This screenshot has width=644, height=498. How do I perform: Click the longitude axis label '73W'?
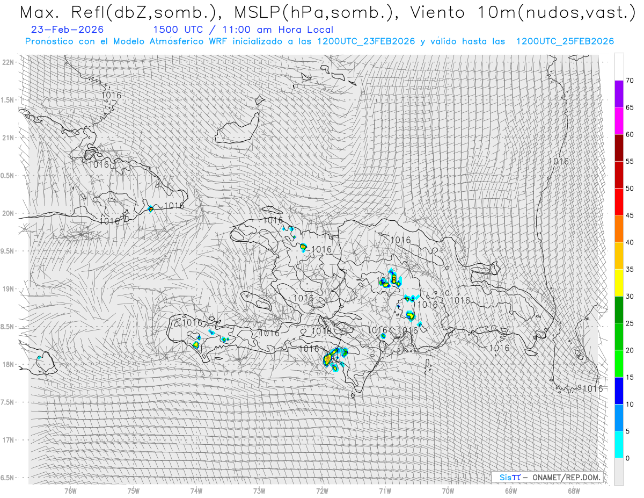(259, 490)
